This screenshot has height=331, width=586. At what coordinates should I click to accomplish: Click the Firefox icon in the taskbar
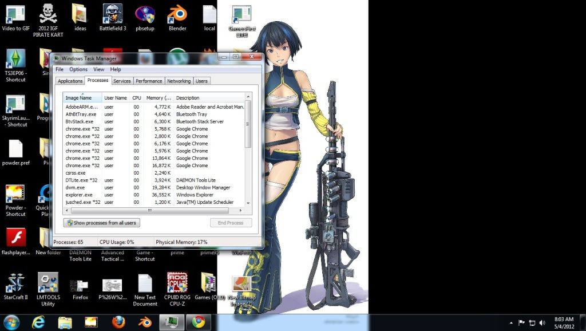point(118,322)
